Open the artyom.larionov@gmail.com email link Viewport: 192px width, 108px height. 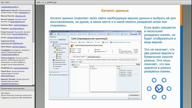[12, 43]
